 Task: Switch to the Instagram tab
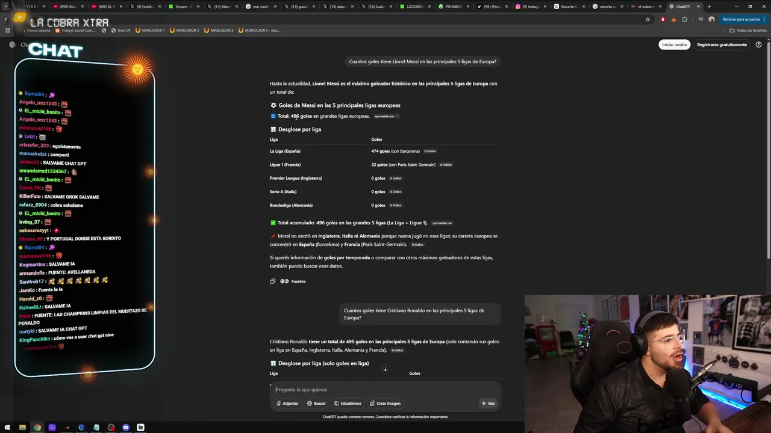click(x=530, y=7)
